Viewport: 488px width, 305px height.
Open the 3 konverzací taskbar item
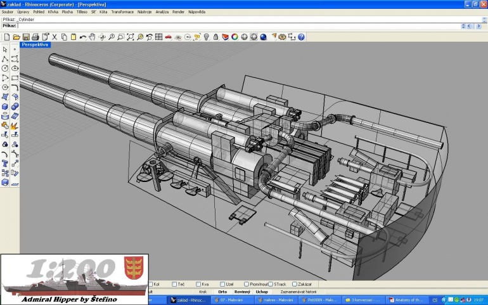363,300
